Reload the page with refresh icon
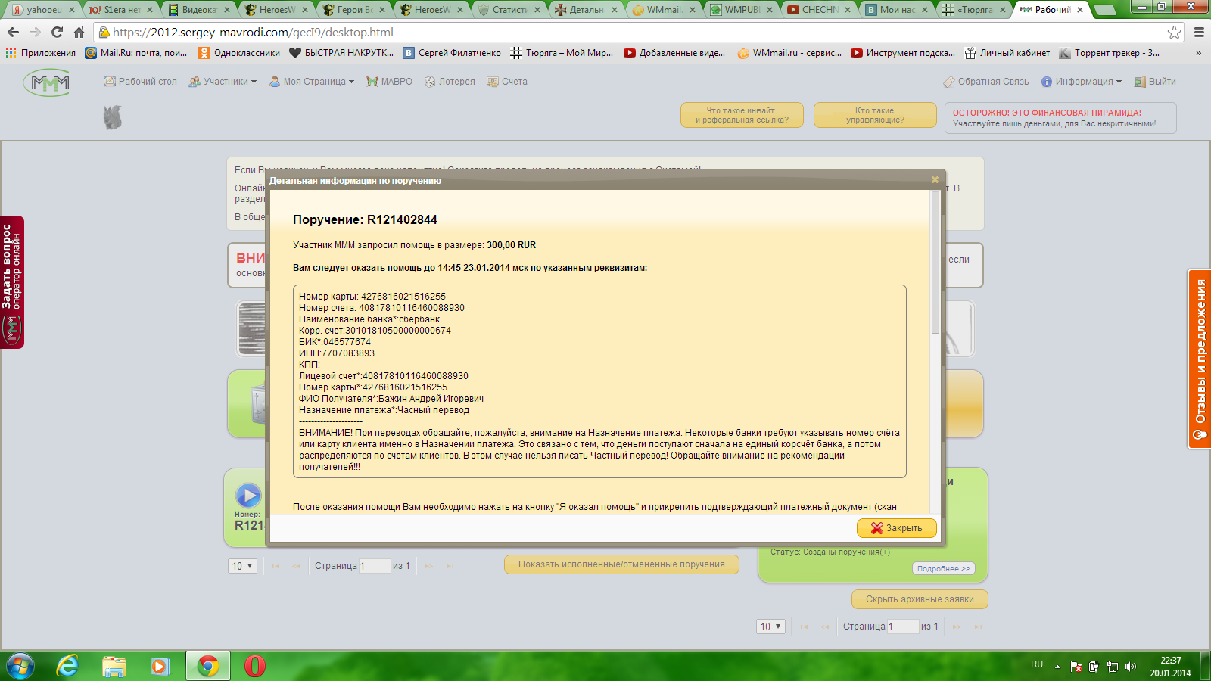This screenshot has height=681, width=1211. [x=57, y=32]
